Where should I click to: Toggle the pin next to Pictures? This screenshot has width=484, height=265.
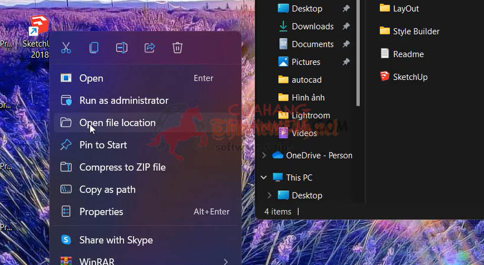tap(346, 62)
